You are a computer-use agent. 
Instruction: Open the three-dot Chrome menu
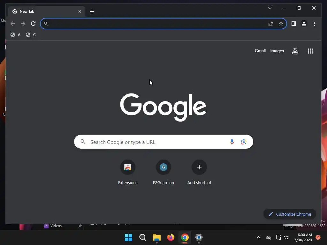click(x=314, y=24)
